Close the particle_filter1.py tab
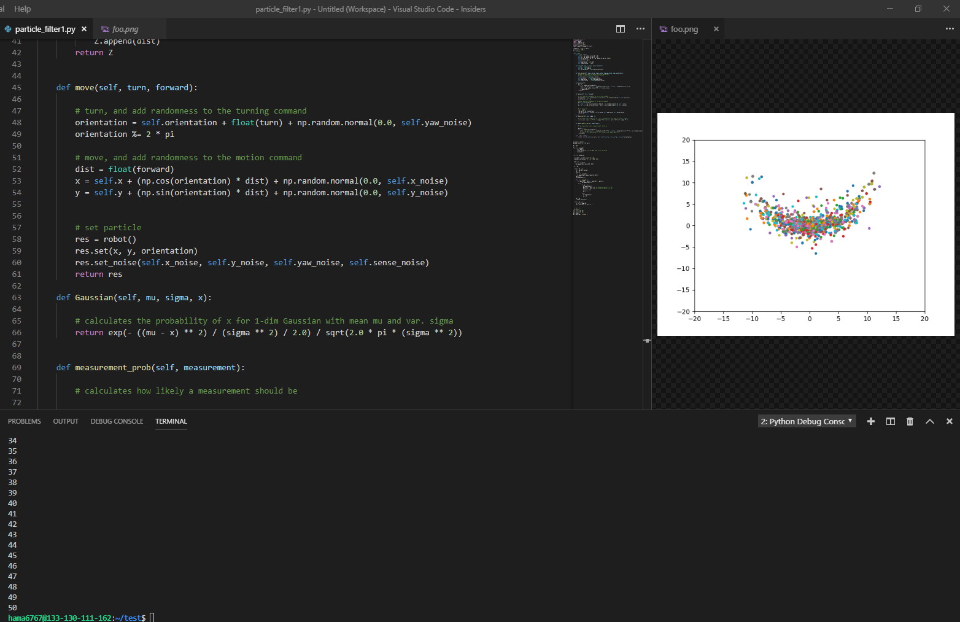The image size is (960, 622). click(84, 29)
